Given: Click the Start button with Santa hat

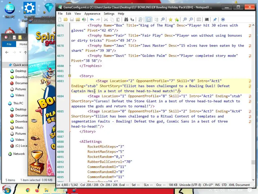Looking at the screenshot, I should point(7,190).
